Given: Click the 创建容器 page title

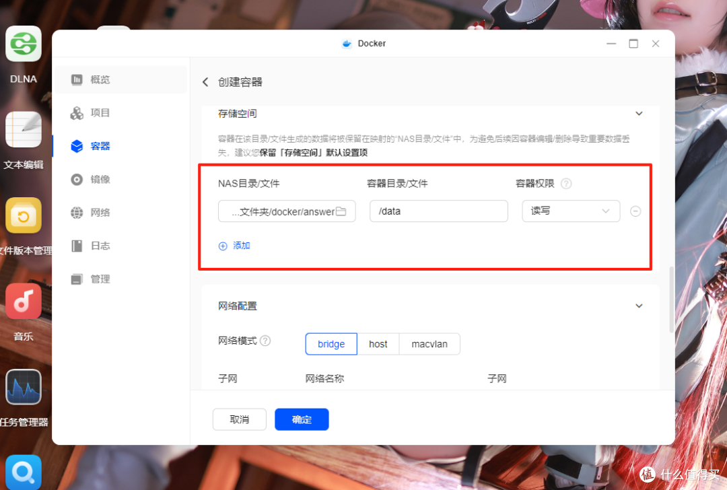Looking at the screenshot, I should click(240, 82).
